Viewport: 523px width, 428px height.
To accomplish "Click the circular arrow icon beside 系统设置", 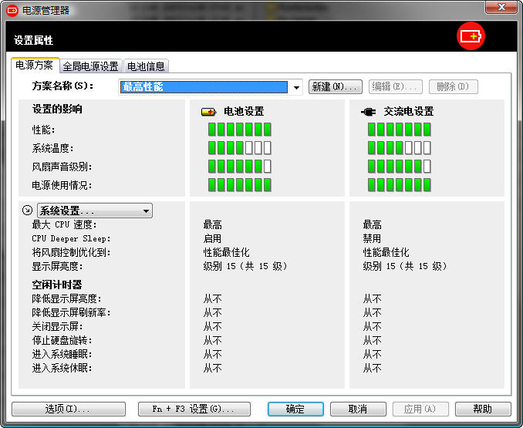I will click(26, 211).
